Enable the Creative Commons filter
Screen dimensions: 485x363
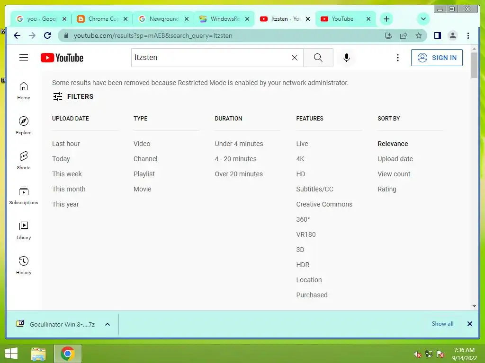click(324, 204)
